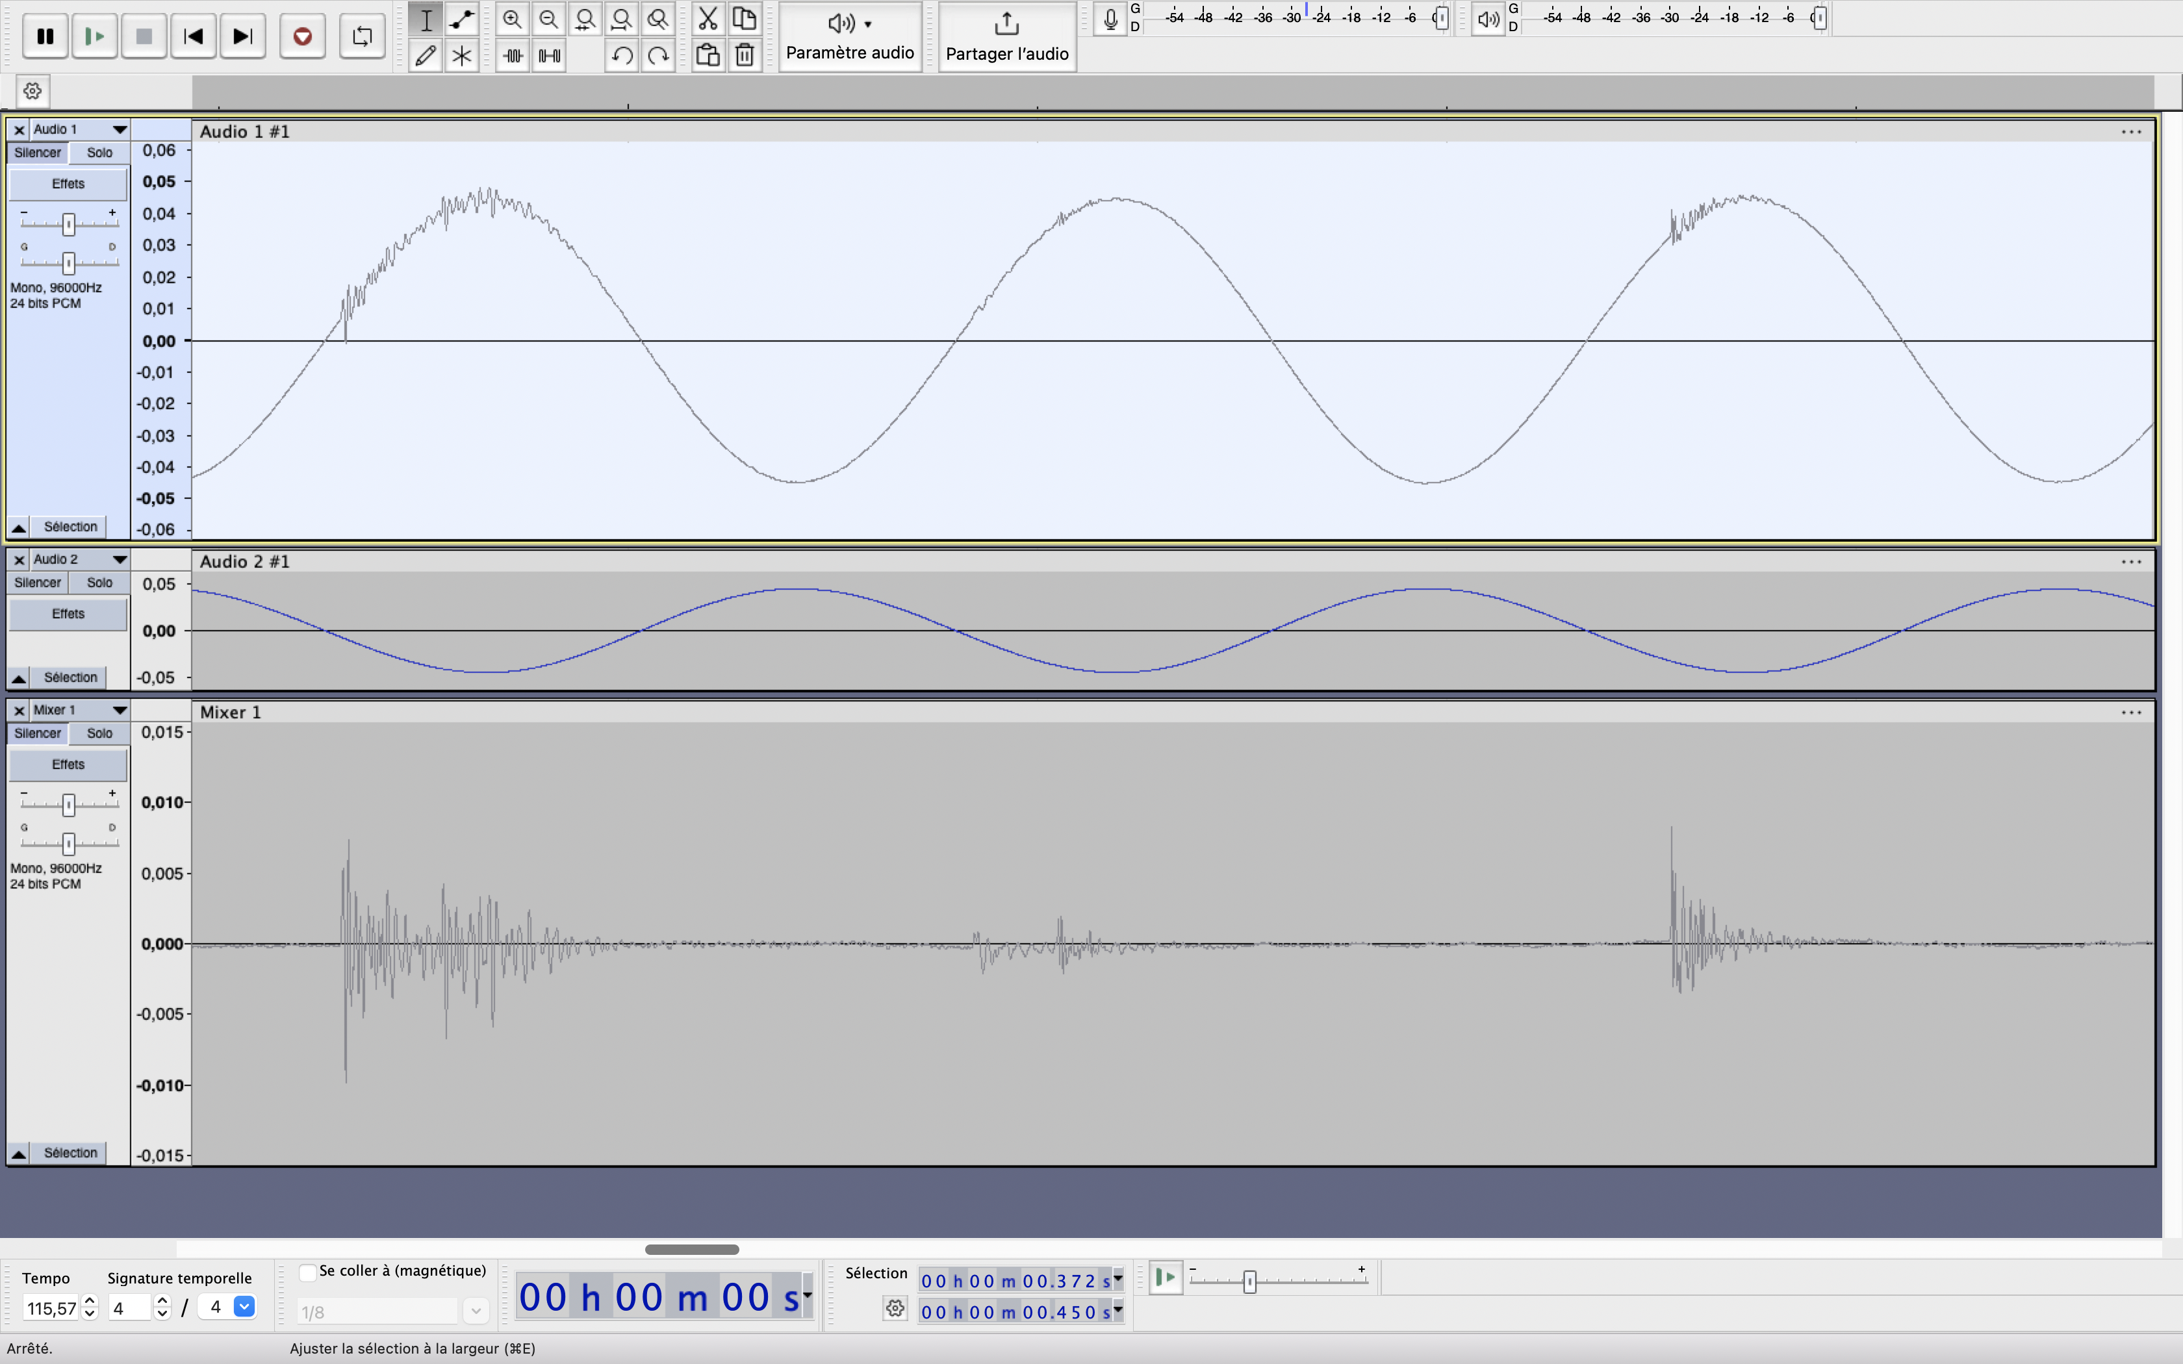
Task: Select the Draw (pencil) tool
Action: click(x=425, y=56)
